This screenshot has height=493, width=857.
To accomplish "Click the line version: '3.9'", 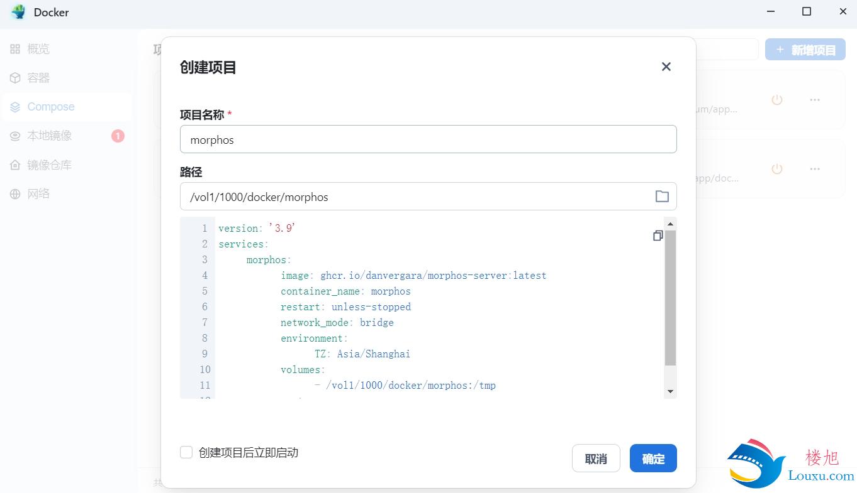I will coord(257,228).
